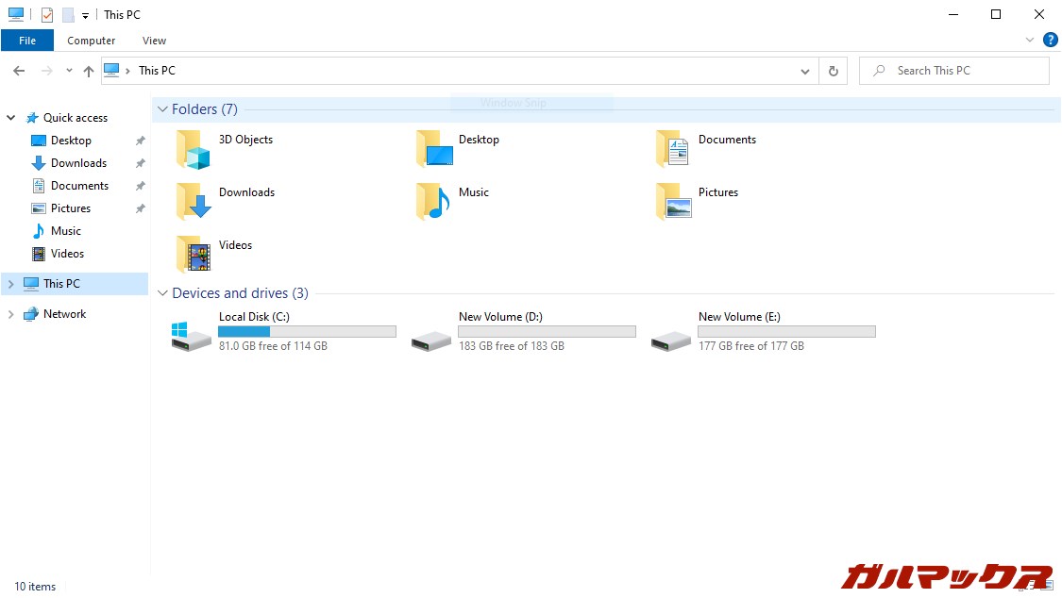Open the 3D Objects folder icon
This screenshot has width=1062, height=598.
tap(193, 149)
